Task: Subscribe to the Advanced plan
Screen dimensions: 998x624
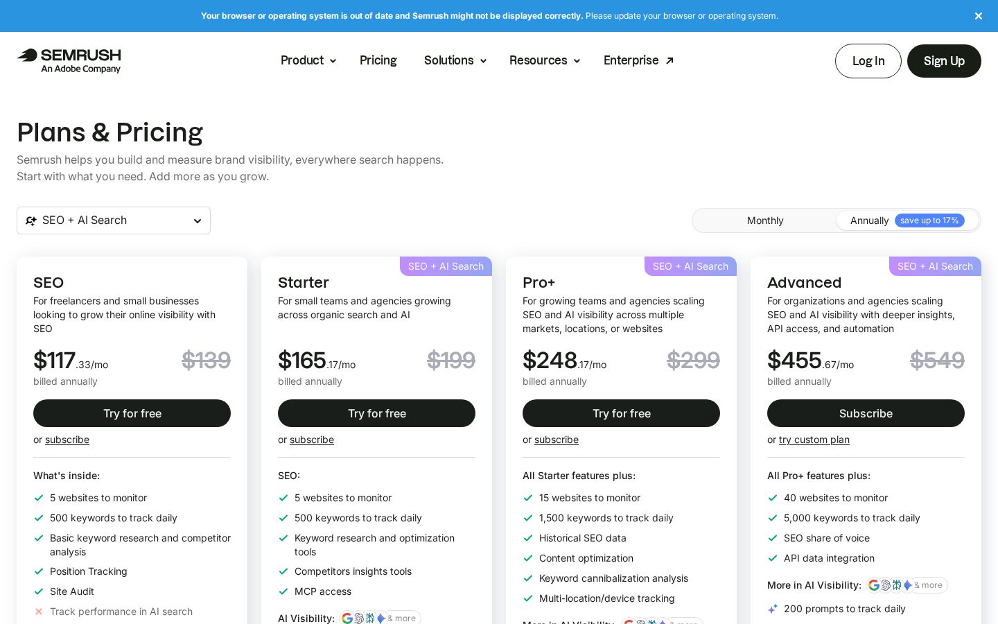Action: click(866, 413)
